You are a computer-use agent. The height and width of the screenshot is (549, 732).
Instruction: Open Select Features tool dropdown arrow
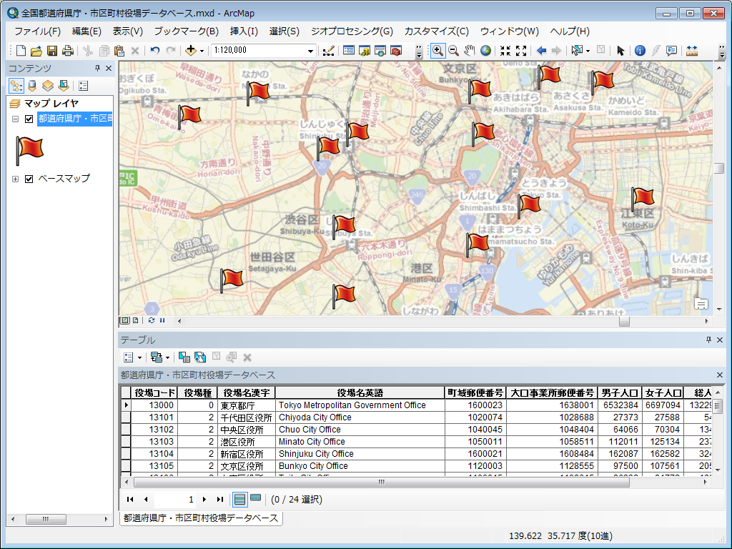pyautogui.click(x=588, y=51)
